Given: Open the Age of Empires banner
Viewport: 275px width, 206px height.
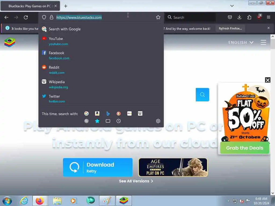Looking at the screenshot, I should tap(173, 167).
